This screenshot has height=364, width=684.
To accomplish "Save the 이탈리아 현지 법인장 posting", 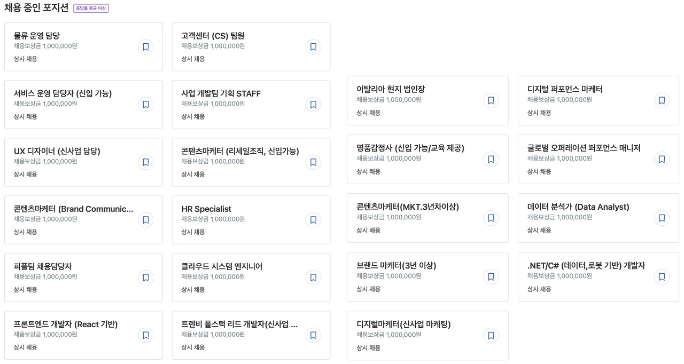I will coord(491,100).
